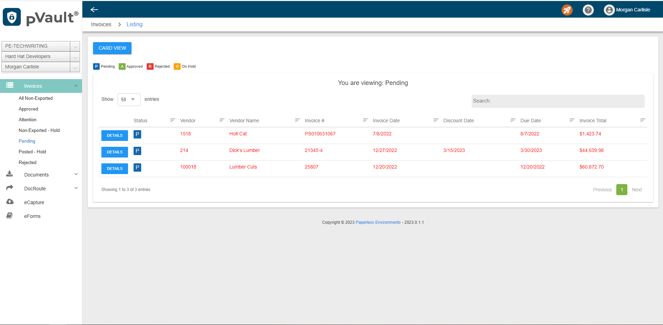Open Approved invoices list

click(x=28, y=109)
